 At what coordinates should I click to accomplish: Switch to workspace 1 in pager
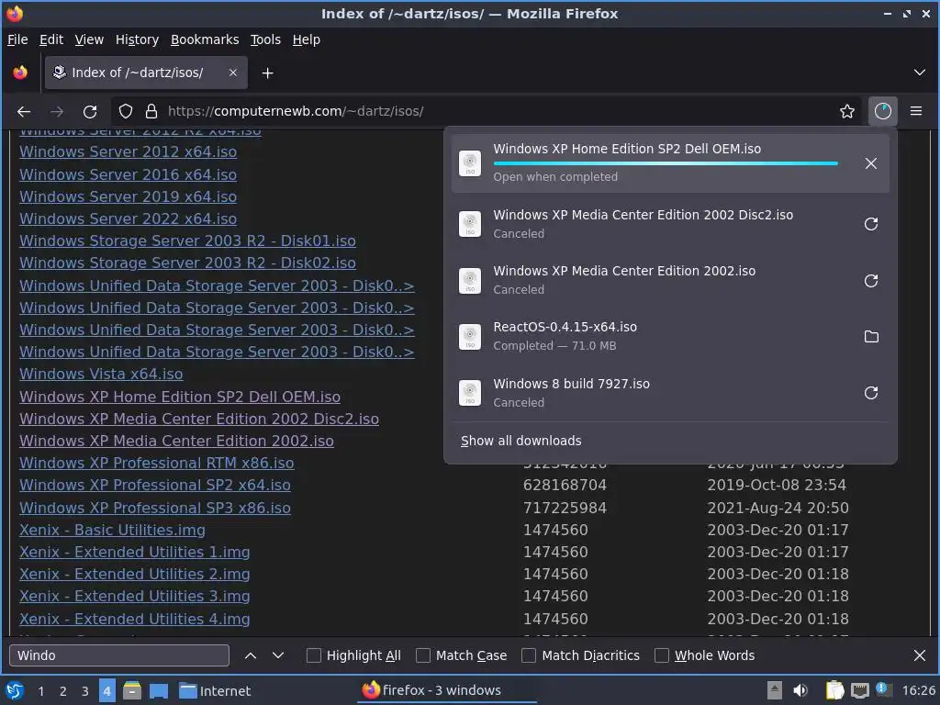pyautogui.click(x=40, y=691)
